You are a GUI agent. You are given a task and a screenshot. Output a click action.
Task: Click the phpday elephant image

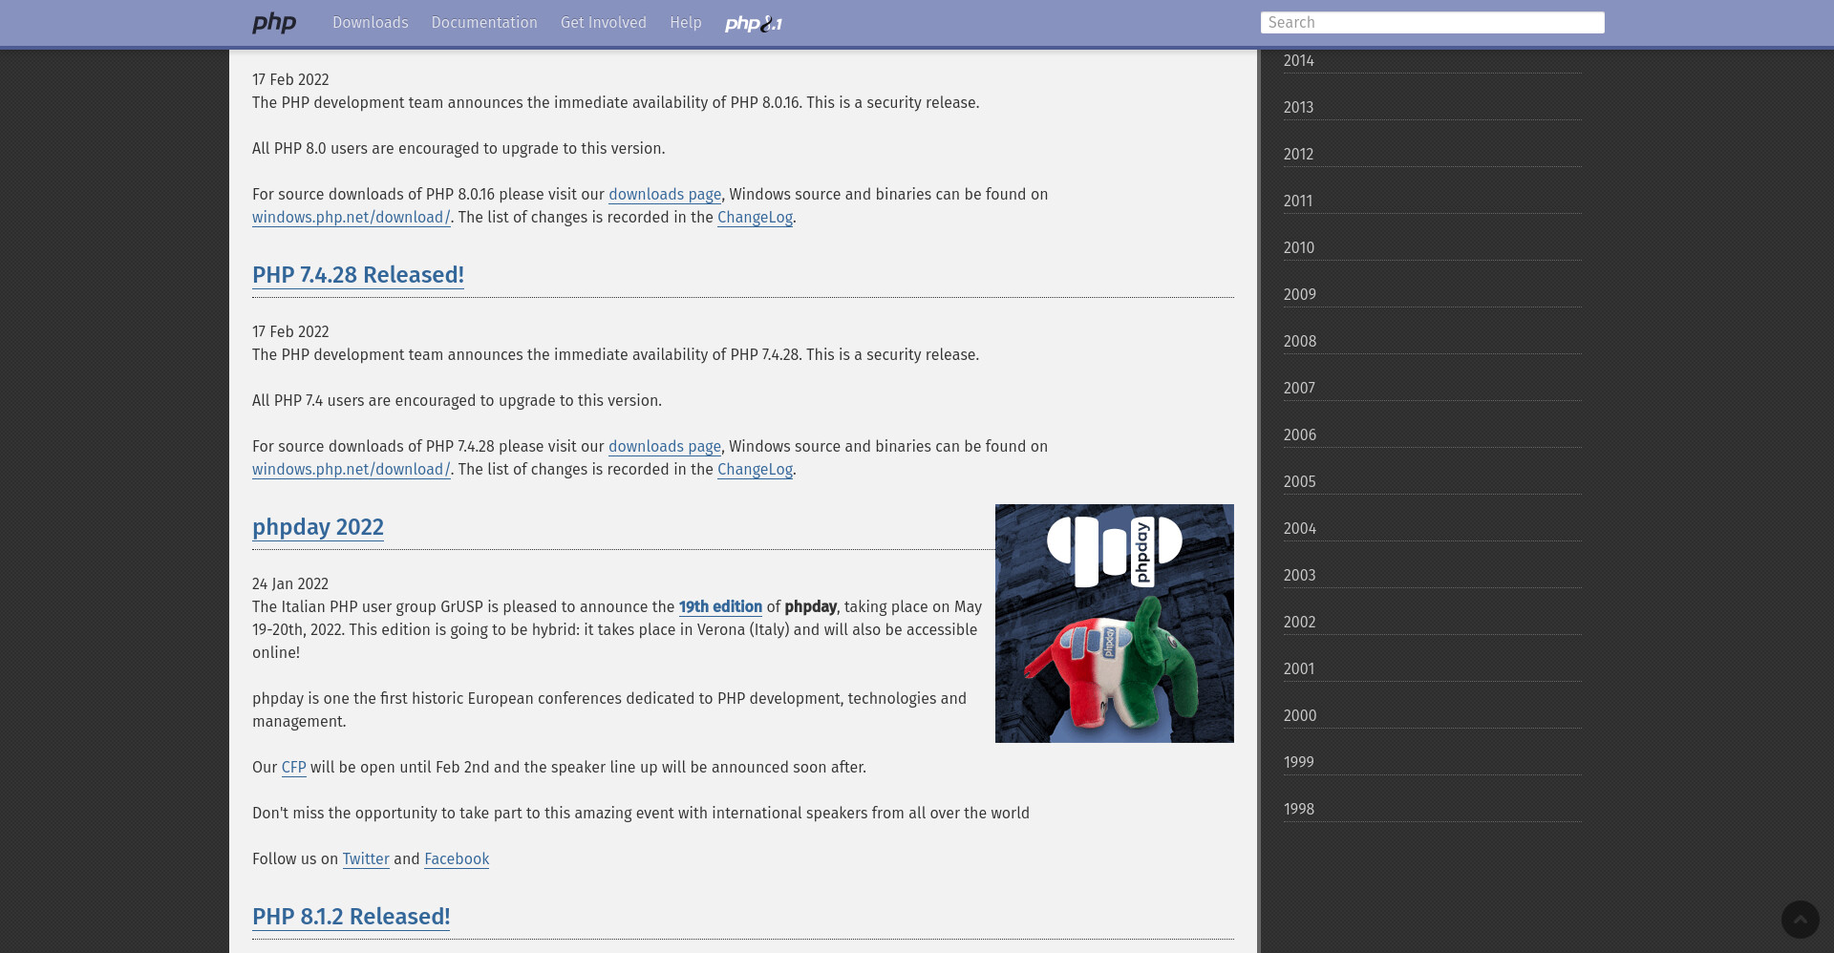coord(1115,624)
